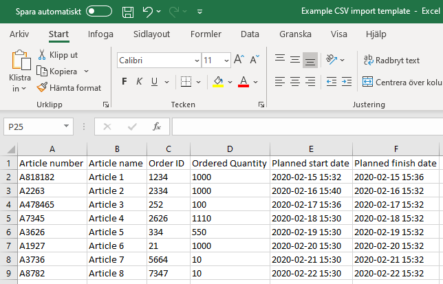Image resolution: width=443 pixels, height=284 pixels.
Task: Open the cell borders icon
Action: [x=186, y=82]
